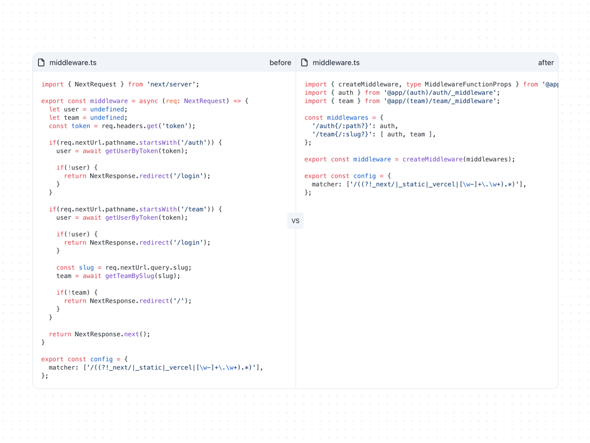Click the 'if(!team) {' line
The image size is (590, 443).
click(77, 292)
